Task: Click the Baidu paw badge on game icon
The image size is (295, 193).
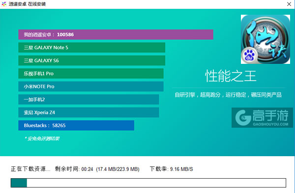Action: point(249,55)
